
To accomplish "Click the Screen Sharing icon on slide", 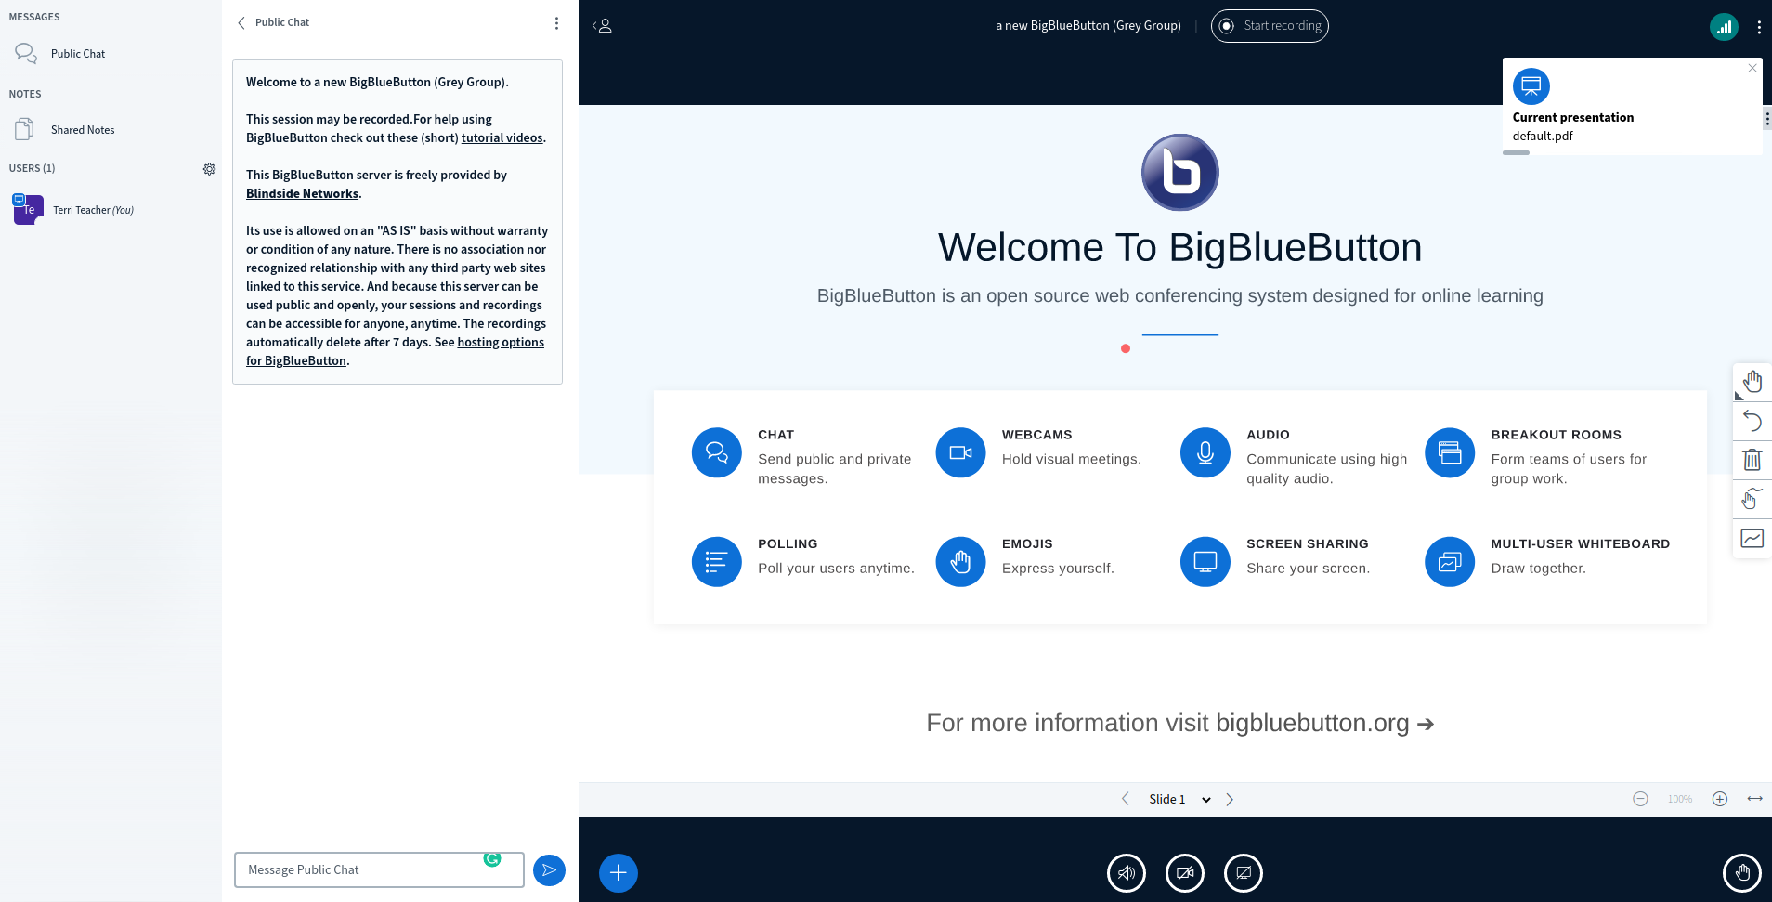I will tap(1205, 562).
